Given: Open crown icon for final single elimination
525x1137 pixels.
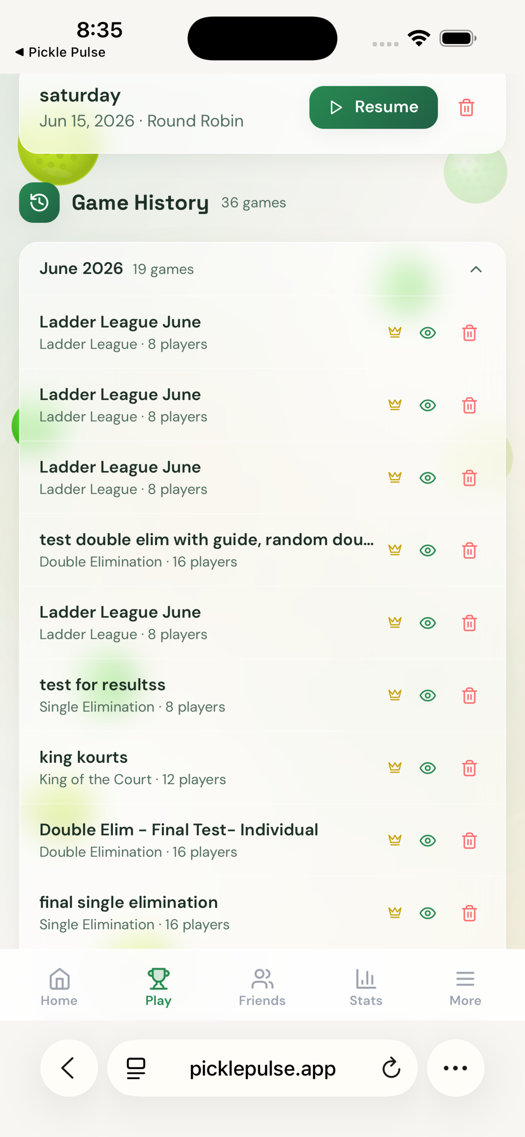Looking at the screenshot, I should (395, 912).
